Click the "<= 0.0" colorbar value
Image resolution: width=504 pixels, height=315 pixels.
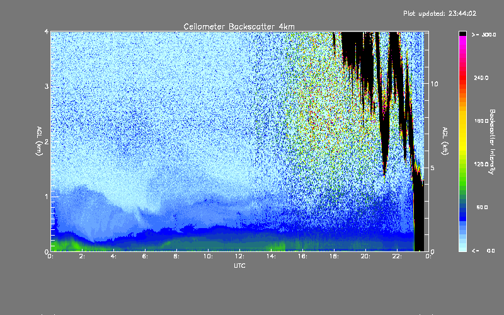(x=484, y=250)
